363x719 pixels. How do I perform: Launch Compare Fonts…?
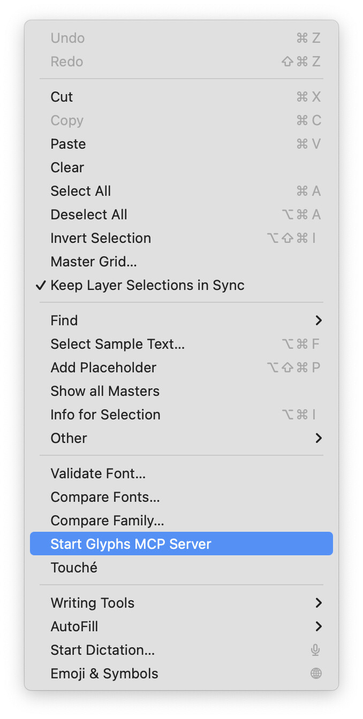[105, 497]
